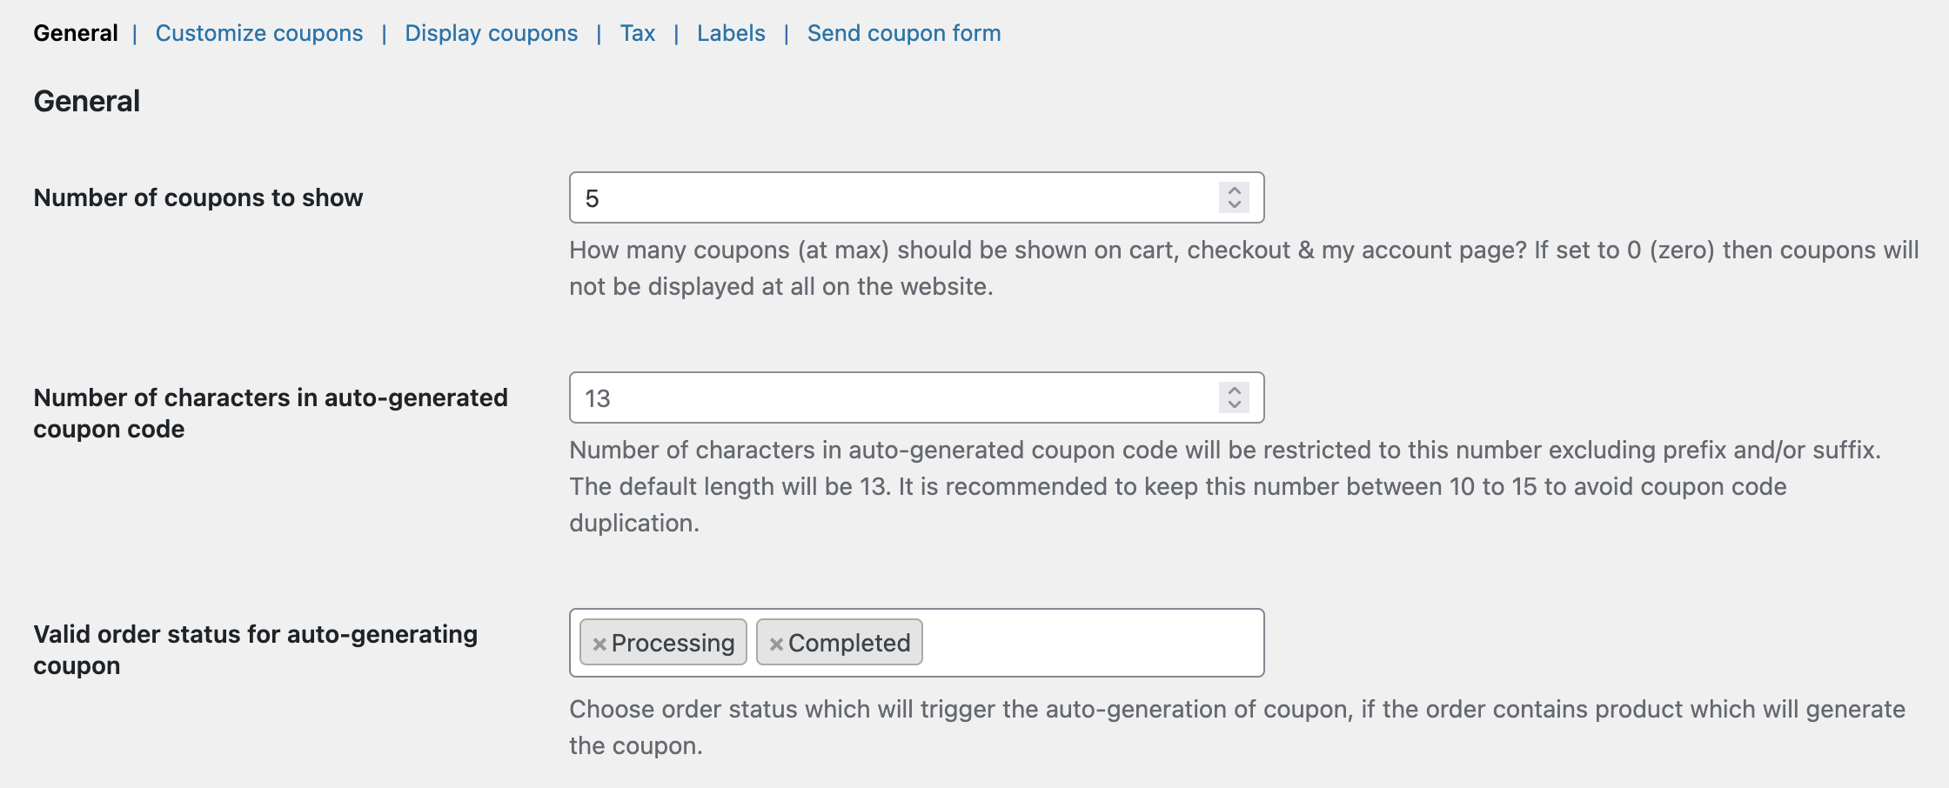Click the 'Number of coupons to show' label
Screen dimensions: 1949x788
[198, 198]
